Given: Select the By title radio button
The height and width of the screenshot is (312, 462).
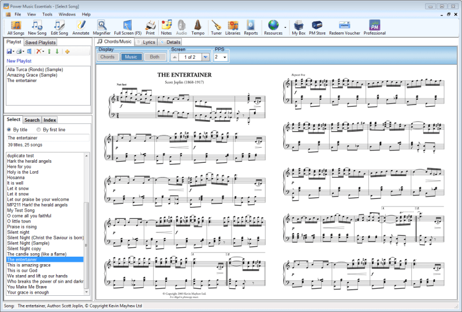Looking at the screenshot, I should (x=9, y=130).
